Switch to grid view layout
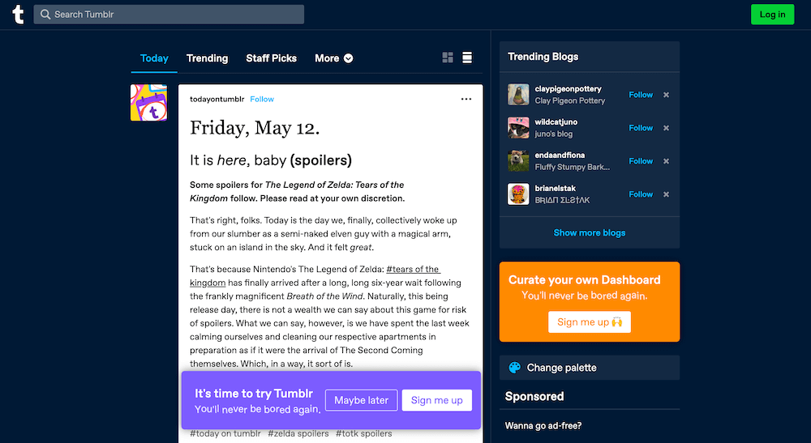The width and height of the screenshot is (811, 443). pyautogui.click(x=448, y=58)
